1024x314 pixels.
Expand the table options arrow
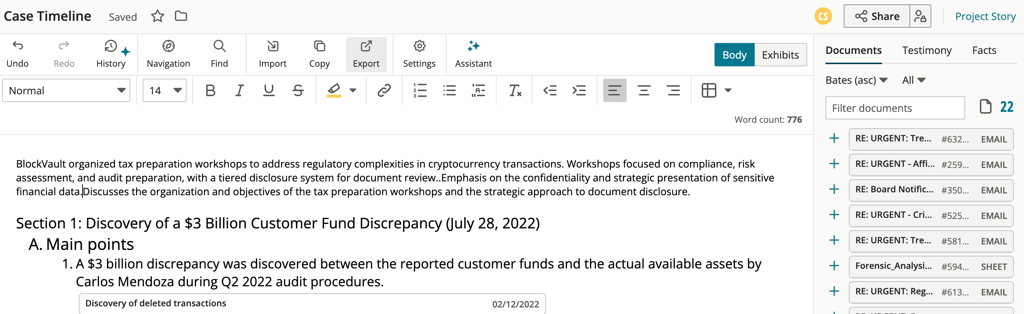728,90
